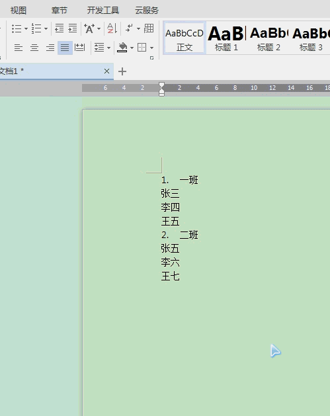
Task: Apply distributed alignment
Action: 79,48
